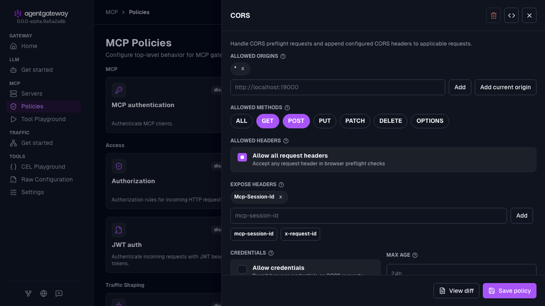545x306 pixels.
Task: Click Add next to origin input
Action: point(460,87)
